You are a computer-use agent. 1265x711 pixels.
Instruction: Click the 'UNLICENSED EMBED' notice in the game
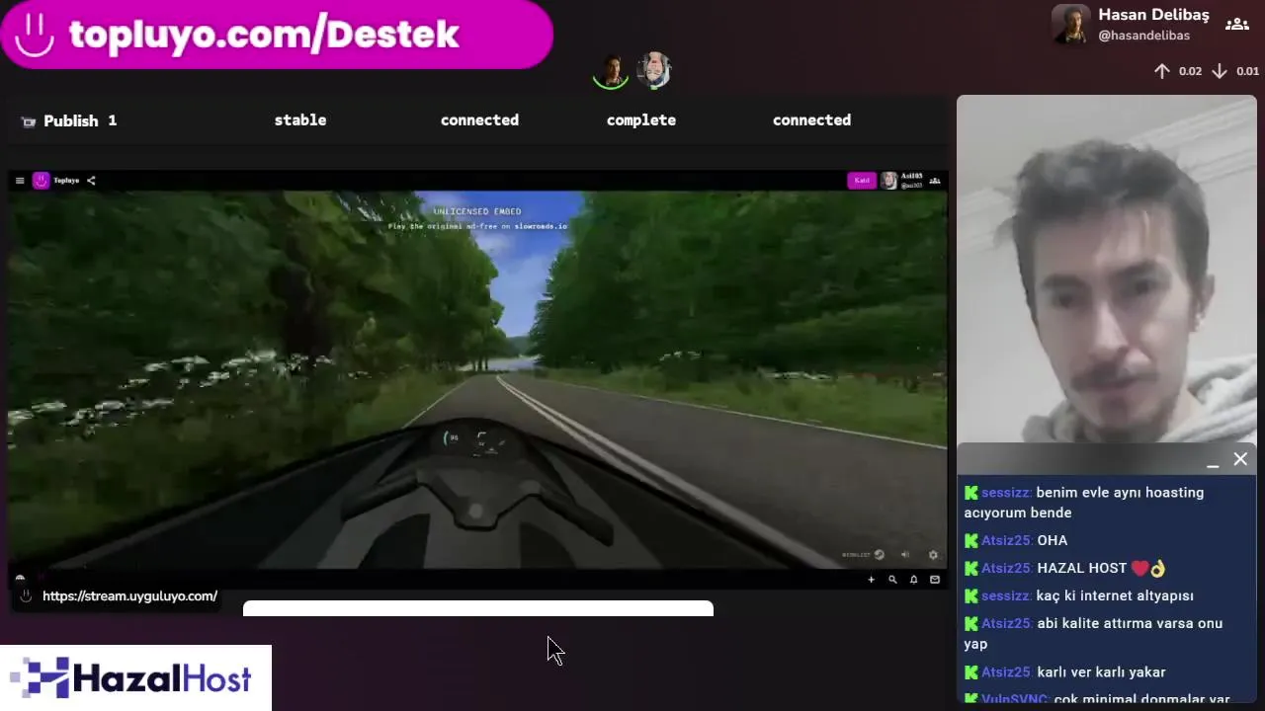pyautogui.click(x=477, y=211)
